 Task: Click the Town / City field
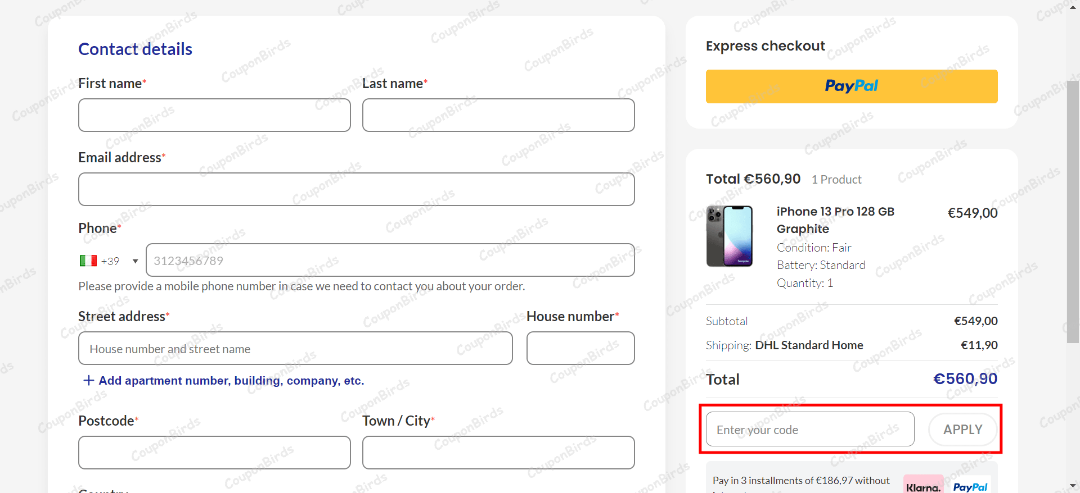coord(498,453)
